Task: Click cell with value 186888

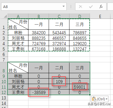Action: pyautogui.click(x=59, y=49)
